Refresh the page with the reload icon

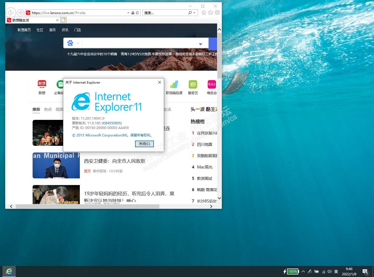(137, 13)
